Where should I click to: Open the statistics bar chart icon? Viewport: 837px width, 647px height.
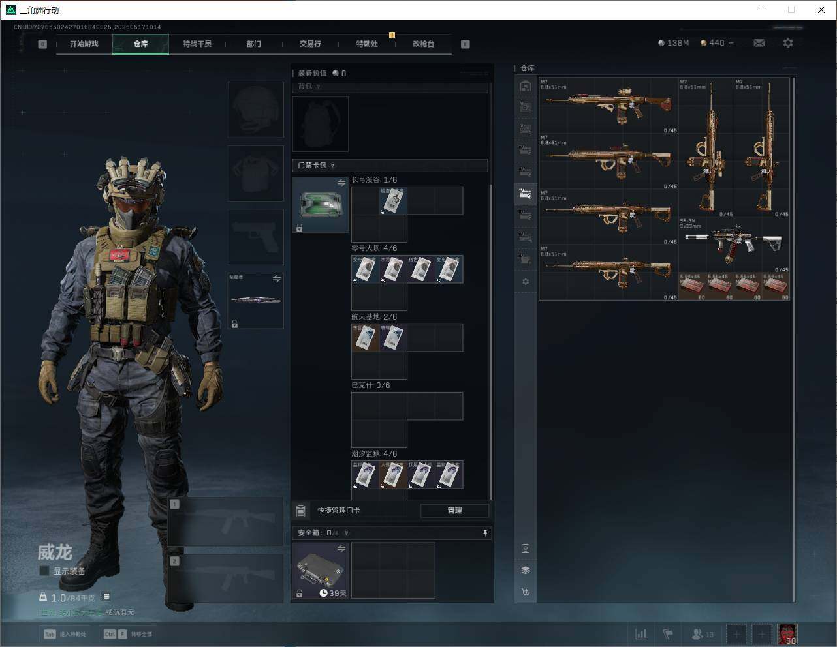coord(641,634)
